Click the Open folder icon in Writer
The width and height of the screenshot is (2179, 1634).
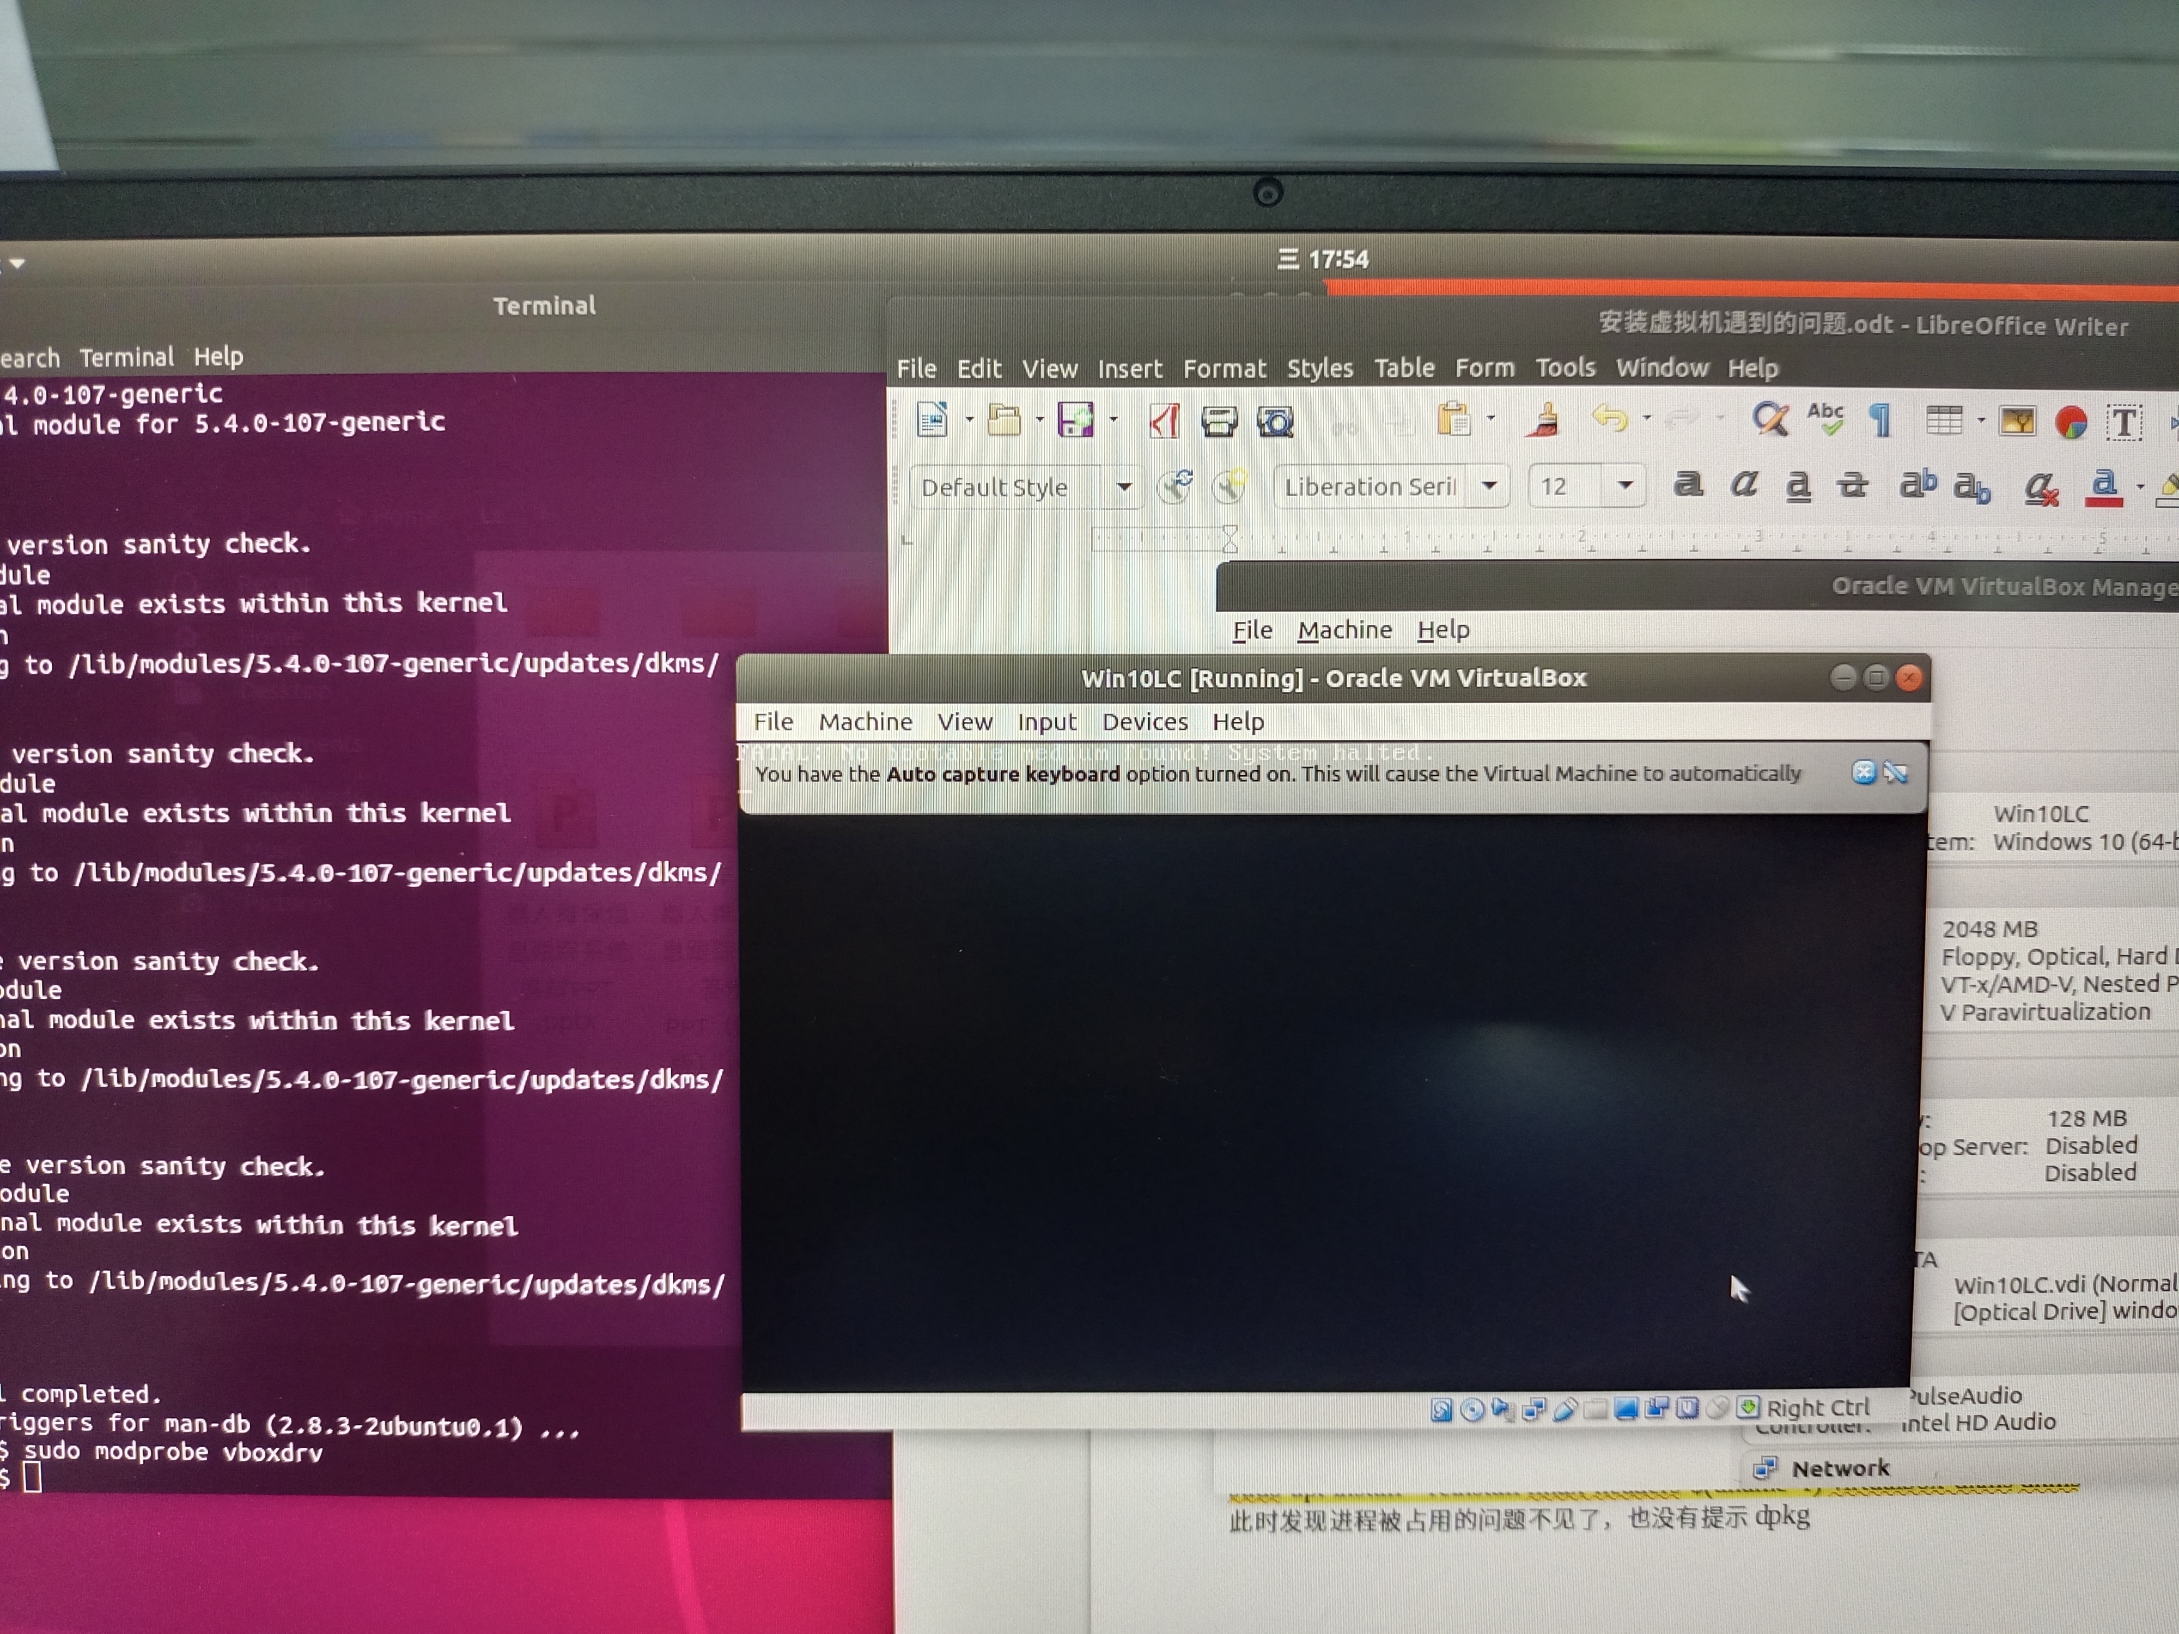[1004, 419]
